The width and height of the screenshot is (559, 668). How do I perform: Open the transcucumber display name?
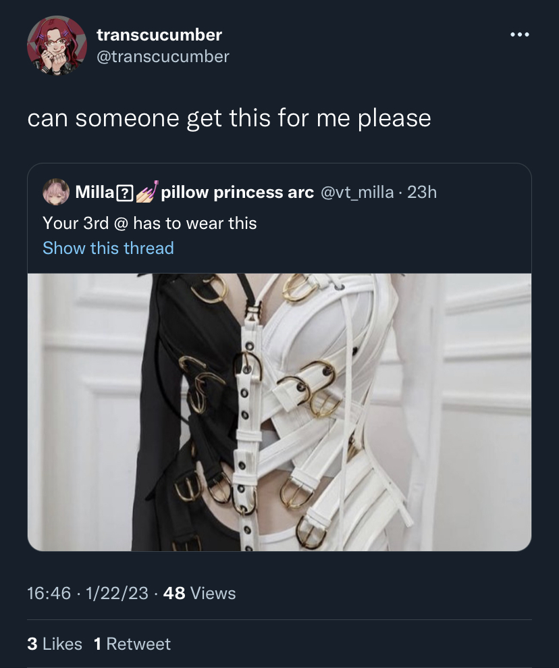pyautogui.click(x=159, y=35)
